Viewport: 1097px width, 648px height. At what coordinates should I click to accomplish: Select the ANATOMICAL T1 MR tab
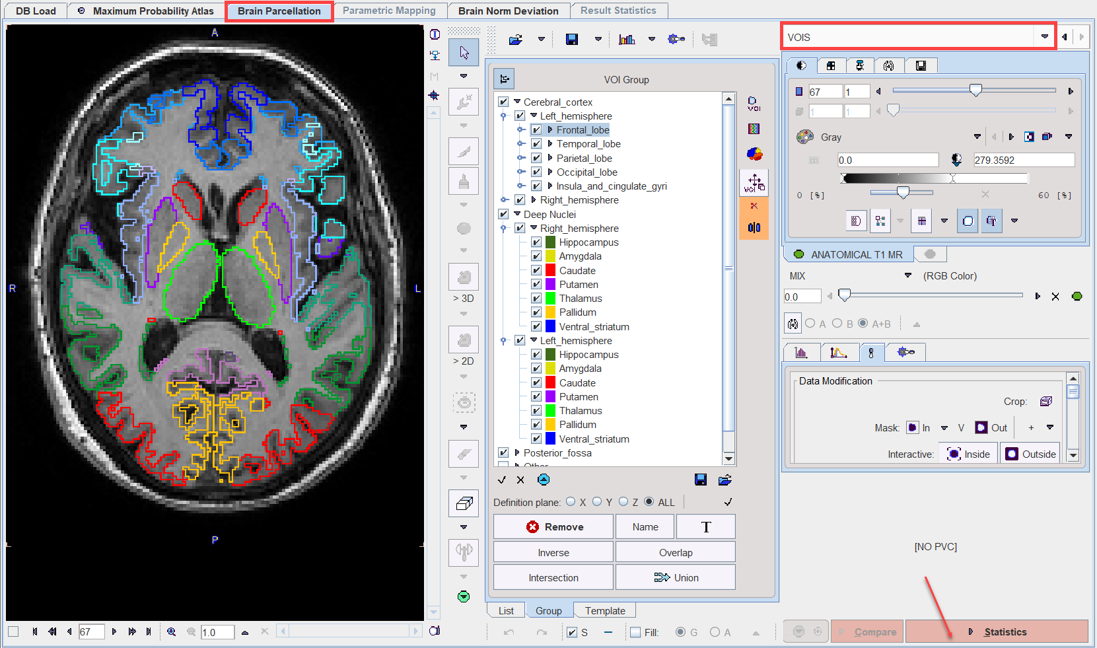pos(849,254)
